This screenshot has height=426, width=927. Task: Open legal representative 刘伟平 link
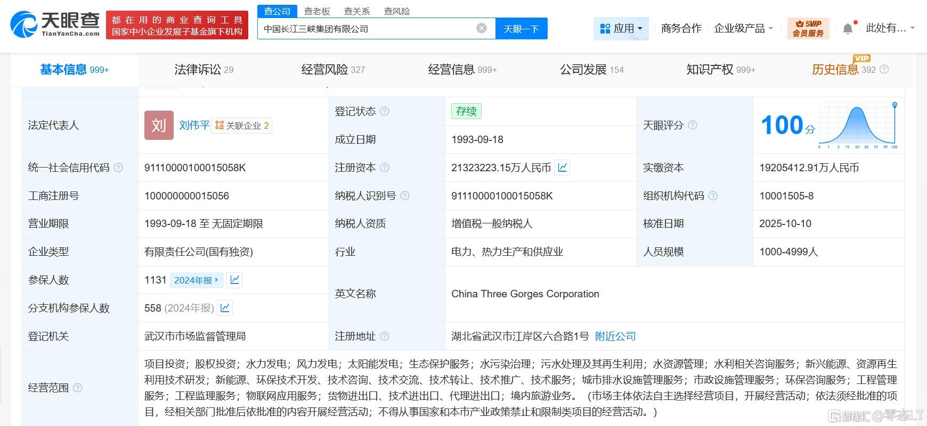tap(194, 125)
